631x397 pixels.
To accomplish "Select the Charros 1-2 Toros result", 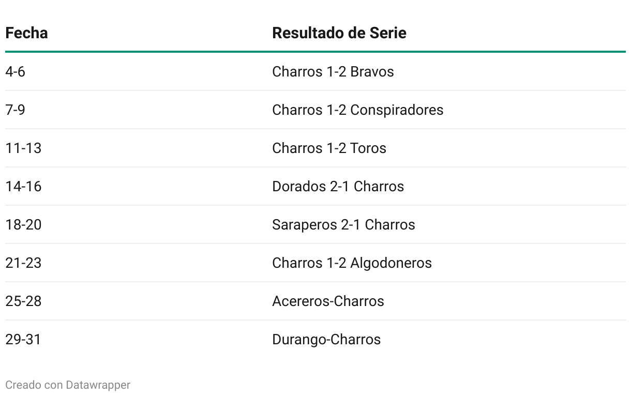I will click(329, 148).
